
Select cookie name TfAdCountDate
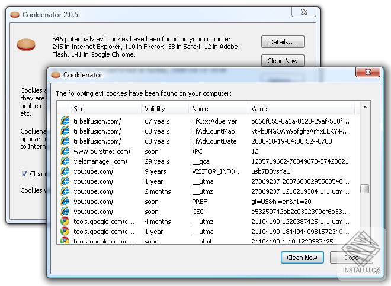[214, 141]
